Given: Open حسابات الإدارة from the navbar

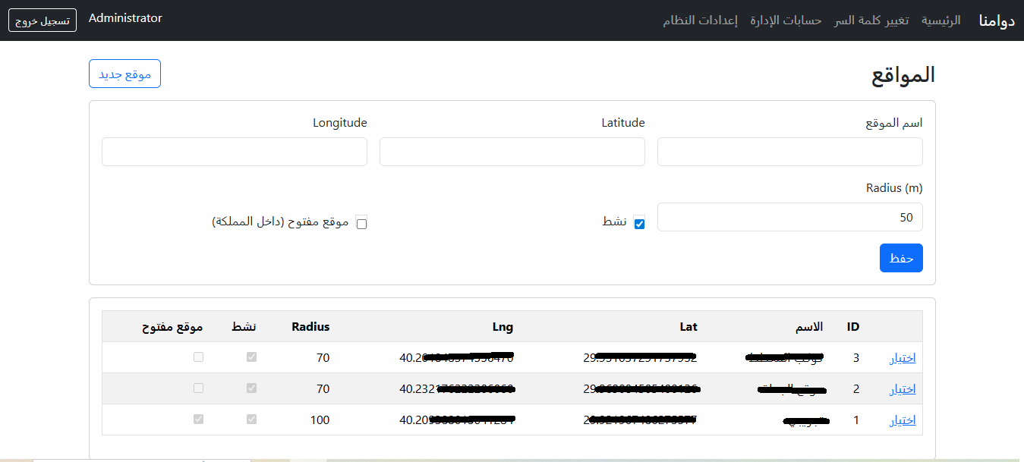Looking at the screenshot, I should (784, 20).
